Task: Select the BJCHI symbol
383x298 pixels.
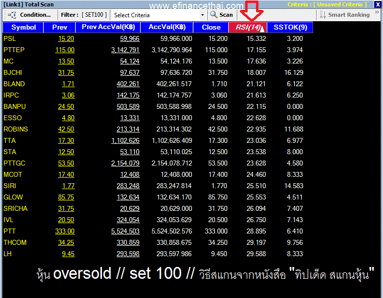Action: coord(13,72)
